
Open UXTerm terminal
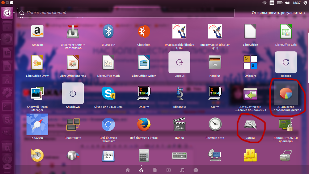pyautogui.click(x=144, y=94)
